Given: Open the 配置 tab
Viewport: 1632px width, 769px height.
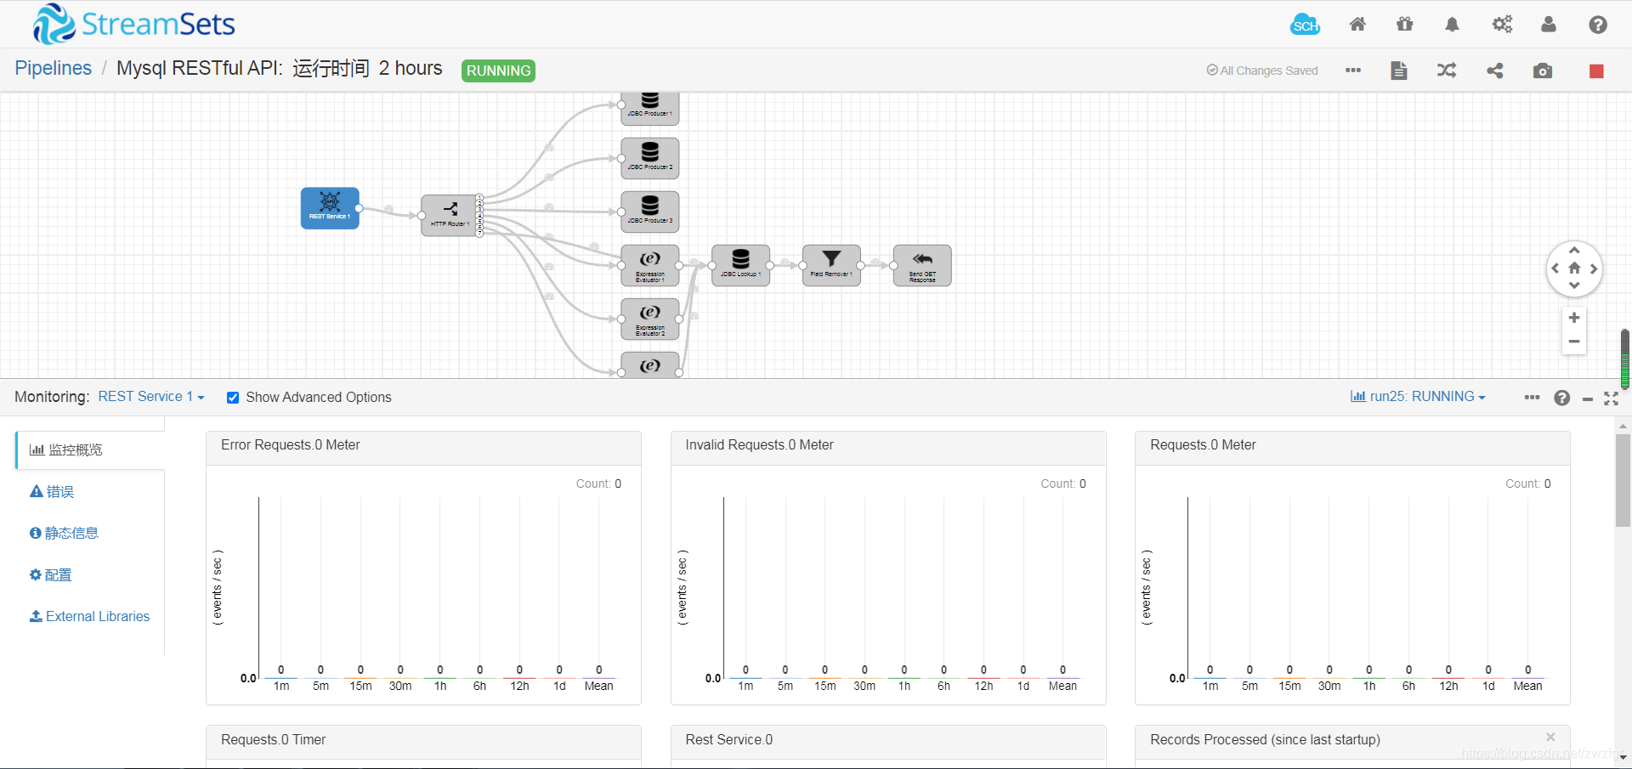Looking at the screenshot, I should (x=50, y=574).
